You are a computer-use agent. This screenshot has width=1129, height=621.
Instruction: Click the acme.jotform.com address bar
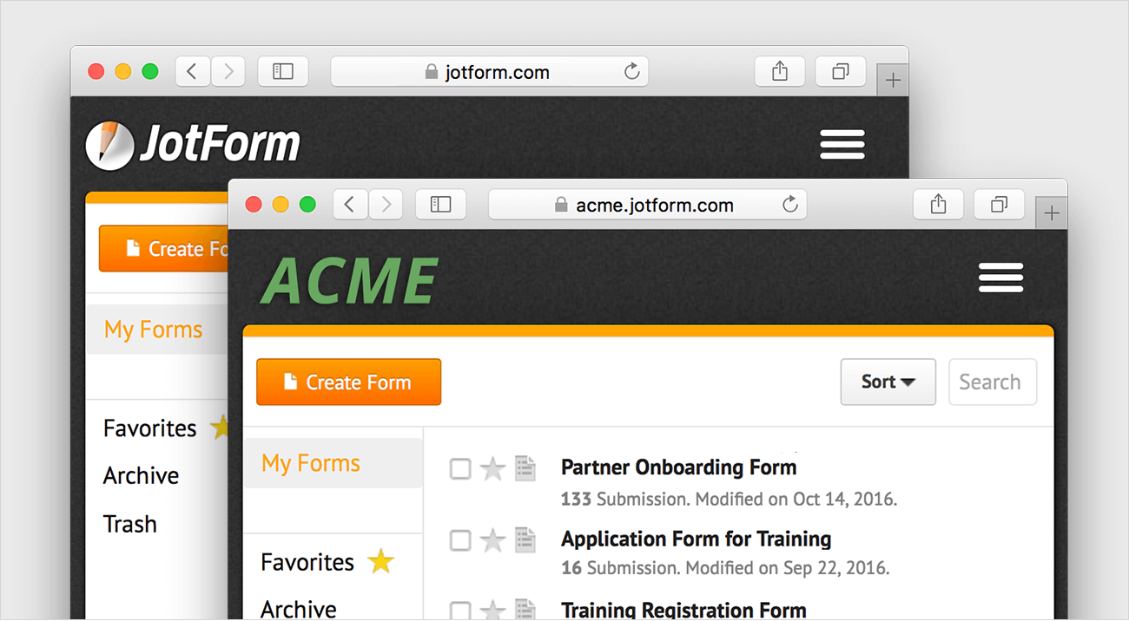click(647, 205)
